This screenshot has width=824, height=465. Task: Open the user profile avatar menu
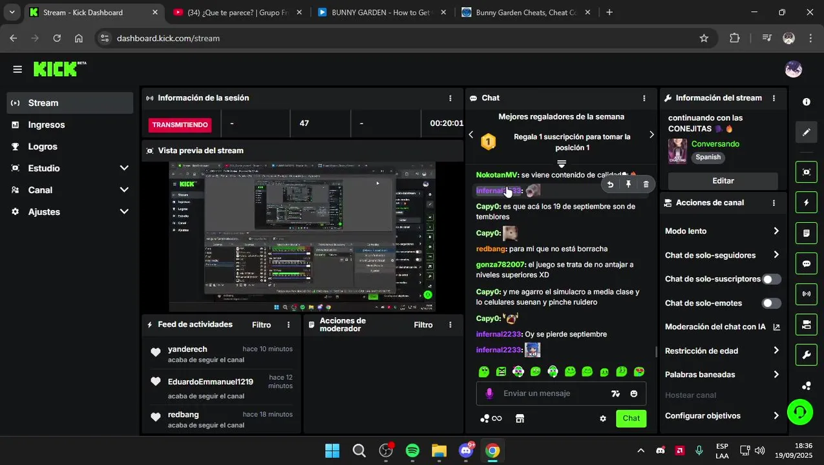[x=793, y=69]
